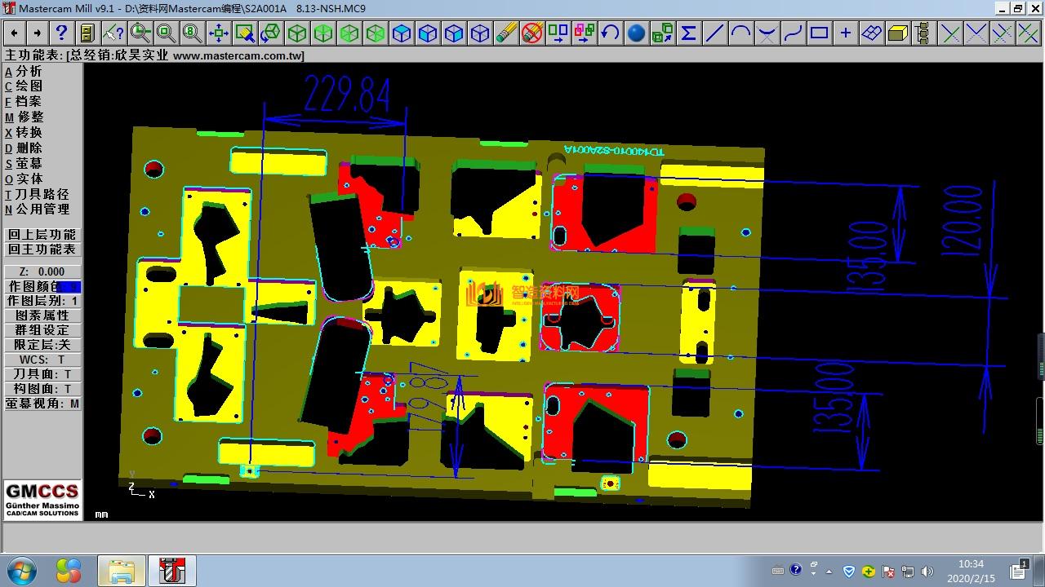Toggle 刀具面: T tool plane setting
The width and height of the screenshot is (1045, 587).
(42, 374)
